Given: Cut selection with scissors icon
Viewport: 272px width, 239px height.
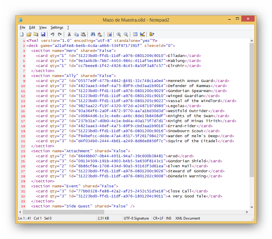Looking at the screenshot, I should point(69,34).
